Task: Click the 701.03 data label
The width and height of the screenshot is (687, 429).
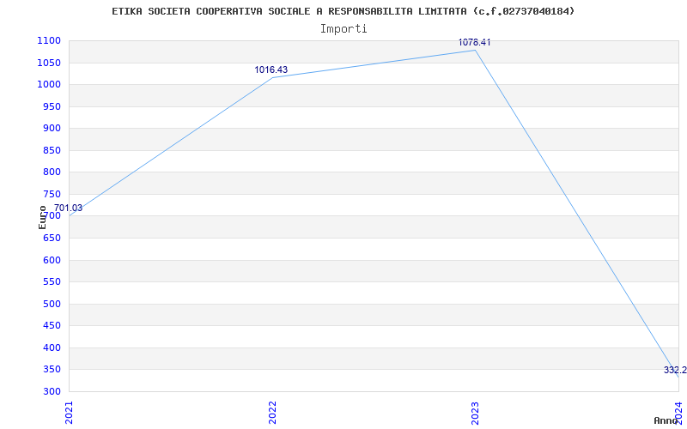Action: 68,208
